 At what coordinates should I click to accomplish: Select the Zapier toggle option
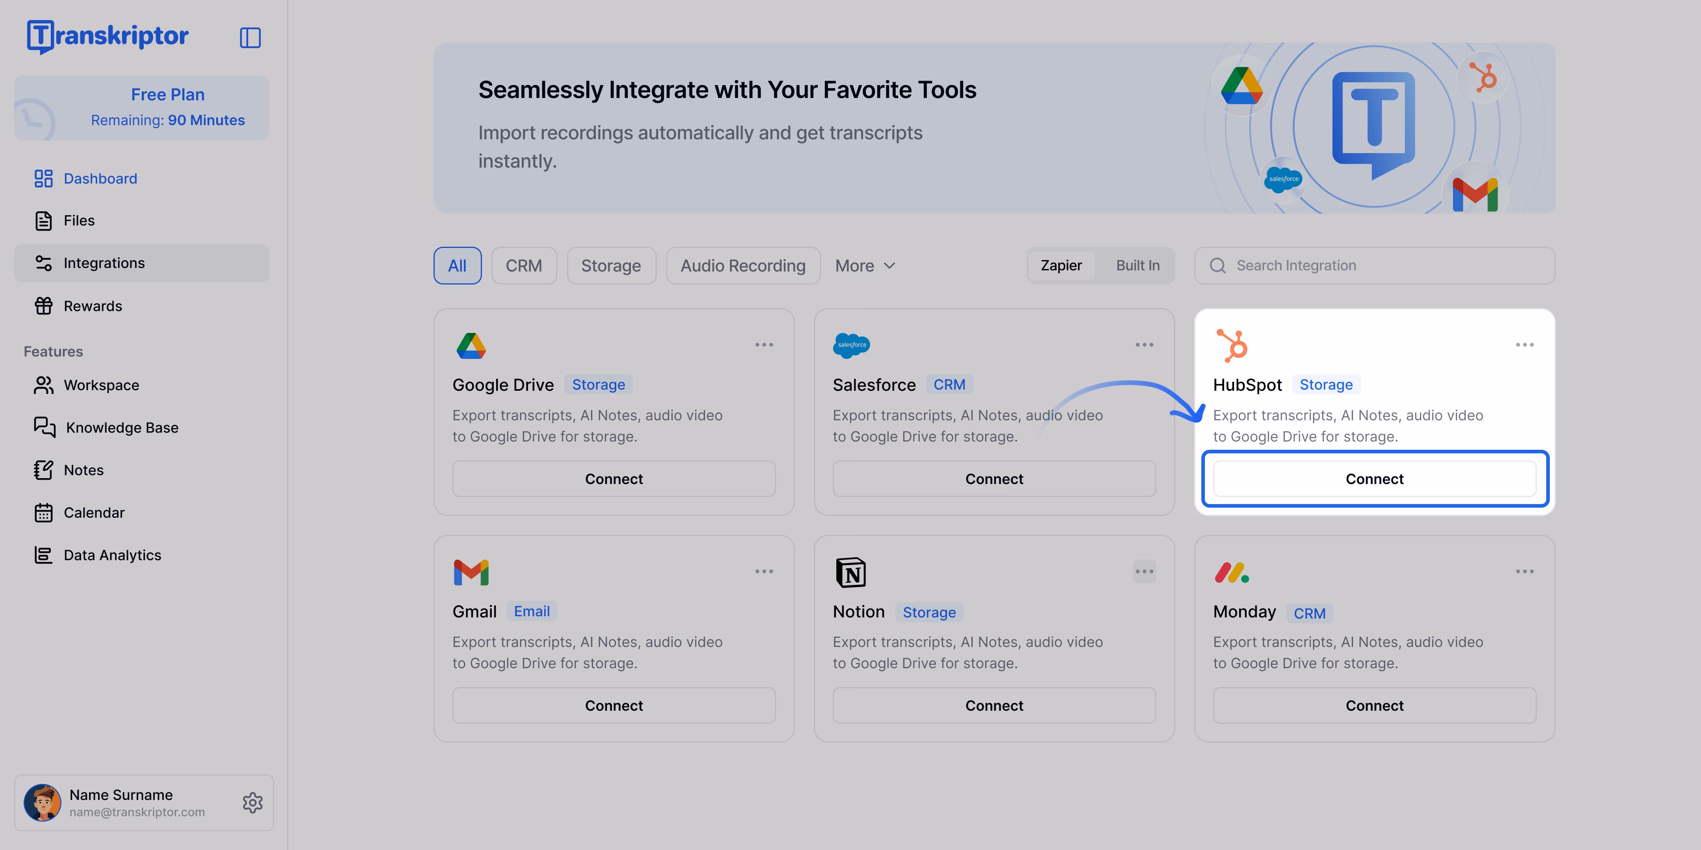(x=1060, y=265)
